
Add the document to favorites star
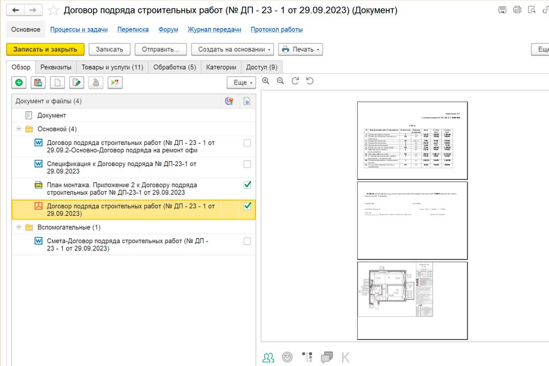(x=53, y=10)
